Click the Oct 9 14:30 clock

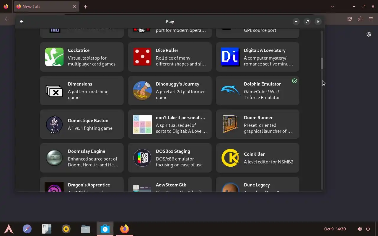click(x=335, y=229)
